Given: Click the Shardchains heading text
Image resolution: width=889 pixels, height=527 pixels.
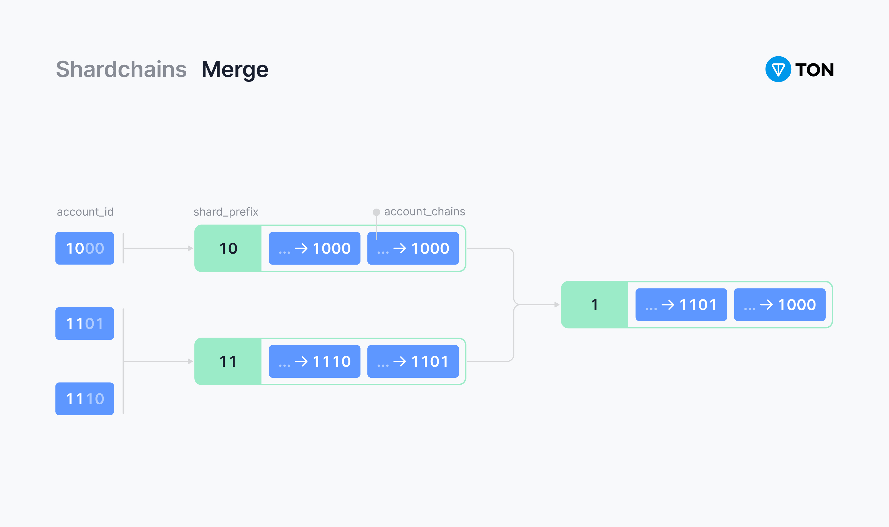Looking at the screenshot, I should 121,69.
